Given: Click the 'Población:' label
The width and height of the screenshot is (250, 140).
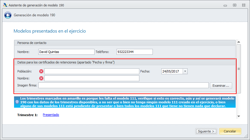Looking at the screenshot, I should click(24, 71).
